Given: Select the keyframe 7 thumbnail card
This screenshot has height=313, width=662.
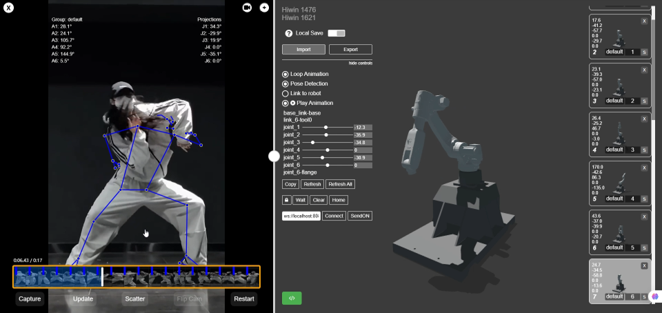Looking at the screenshot, I should [620, 281].
